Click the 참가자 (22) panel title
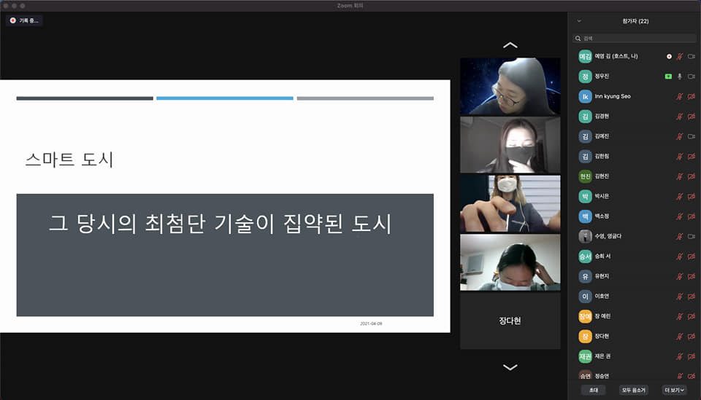Viewport: 701px width, 400px height. pos(635,21)
